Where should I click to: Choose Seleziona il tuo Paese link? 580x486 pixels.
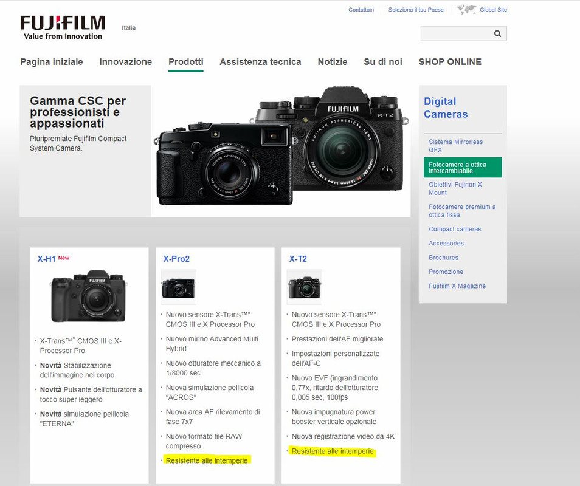pyautogui.click(x=416, y=10)
